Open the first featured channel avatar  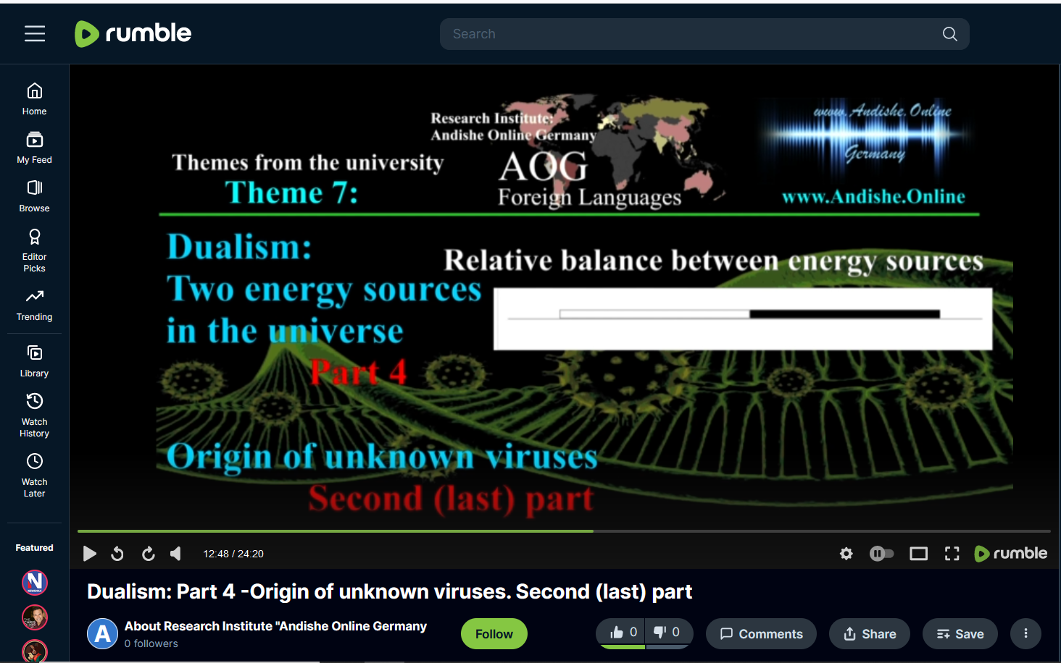click(x=35, y=582)
